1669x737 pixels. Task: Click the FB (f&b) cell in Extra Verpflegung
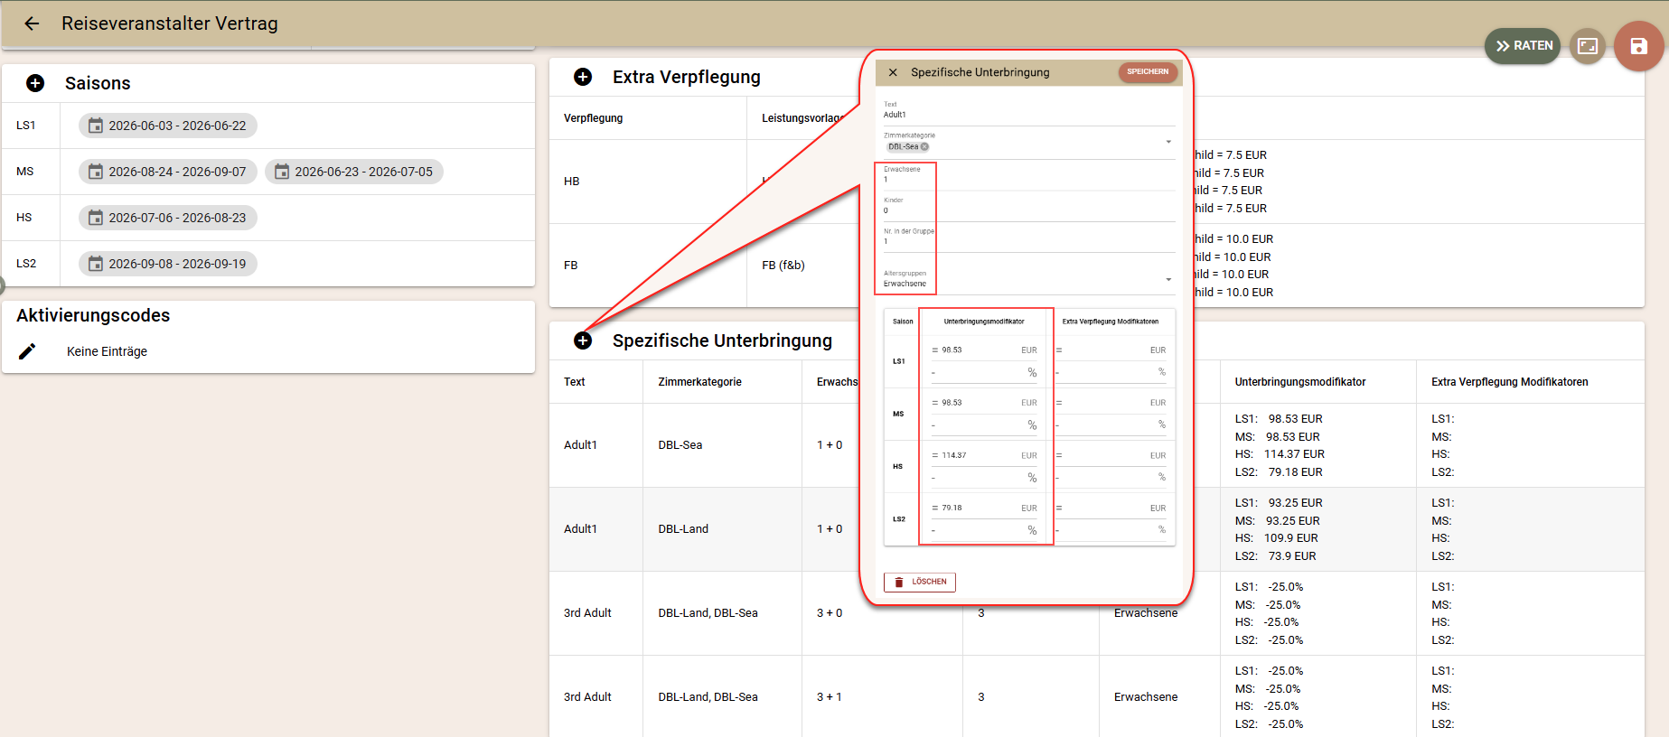tap(783, 266)
